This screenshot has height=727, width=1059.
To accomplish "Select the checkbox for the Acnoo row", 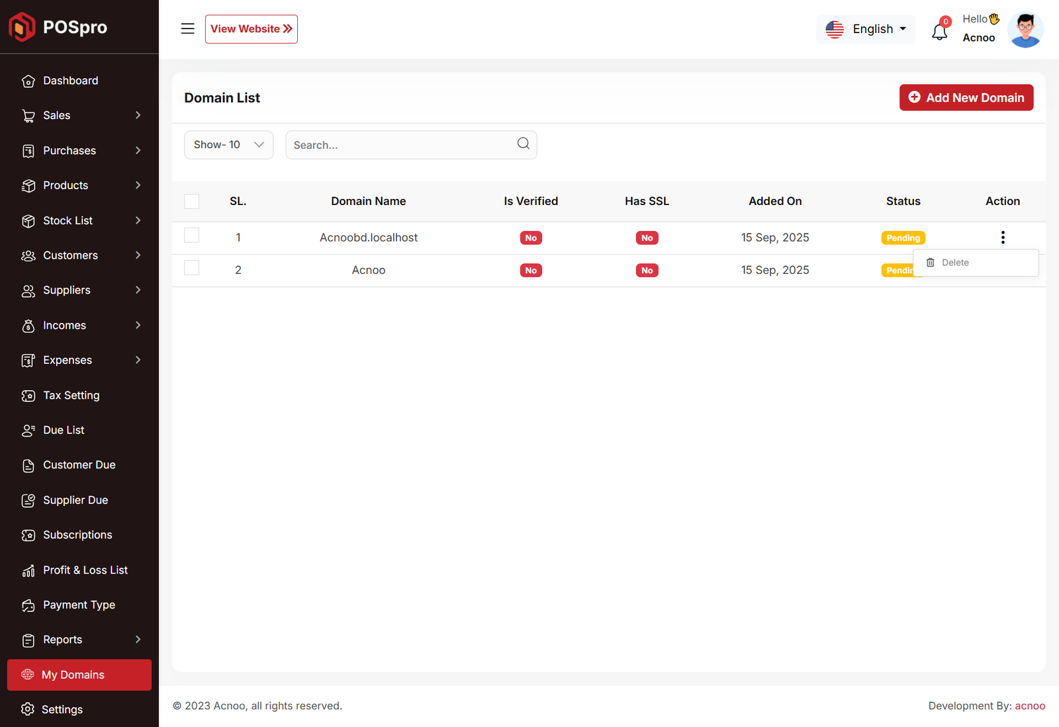I will coord(192,268).
